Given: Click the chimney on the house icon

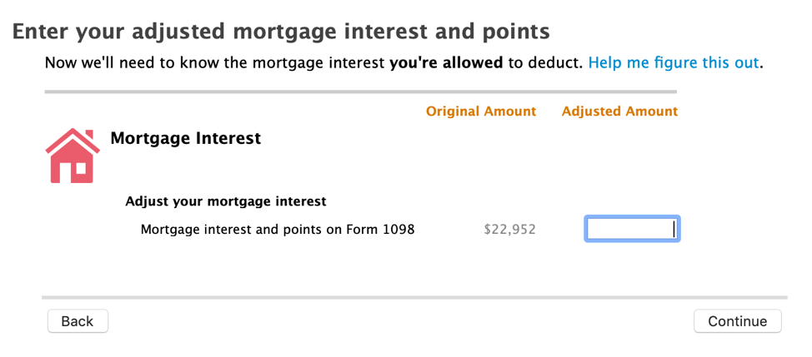Looking at the screenshot, I should tap(89, 134).
